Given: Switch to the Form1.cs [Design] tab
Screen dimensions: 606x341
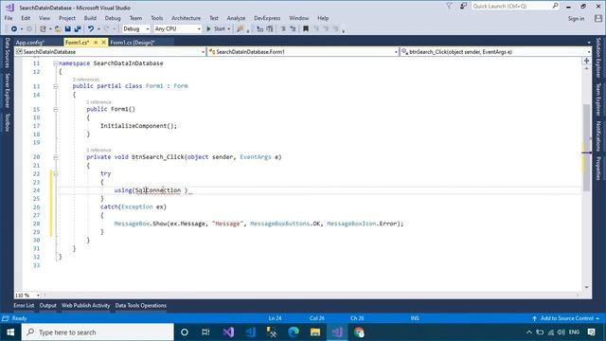Looking at the screenshot, I should tap(133, 43).
